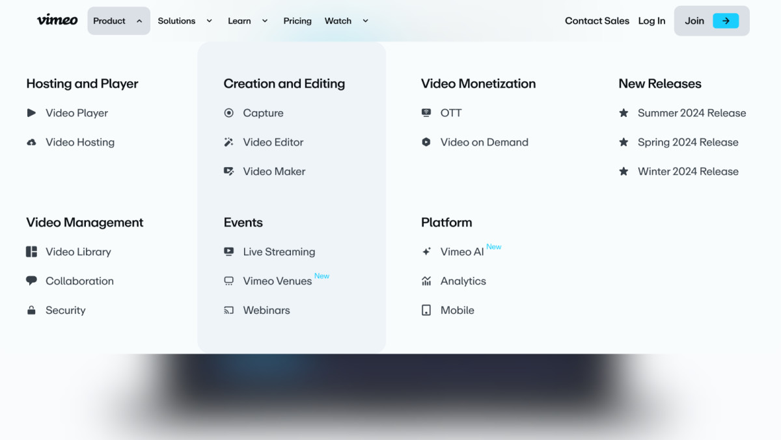The width and height of the screenshot is (781, 440).
Task: Open Summer 2024 Release link
Action: click(692, 113)
